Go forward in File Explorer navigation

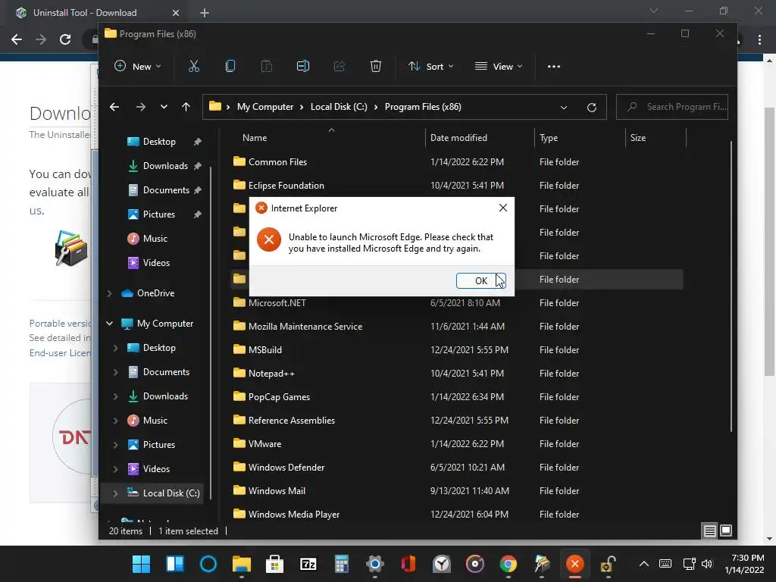coord(140,107)
